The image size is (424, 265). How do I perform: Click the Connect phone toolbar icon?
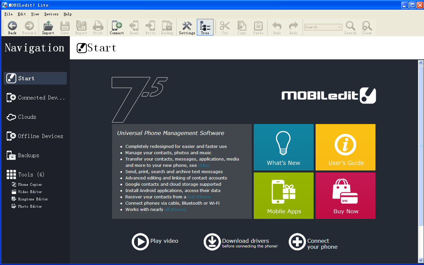pos(117,28)
